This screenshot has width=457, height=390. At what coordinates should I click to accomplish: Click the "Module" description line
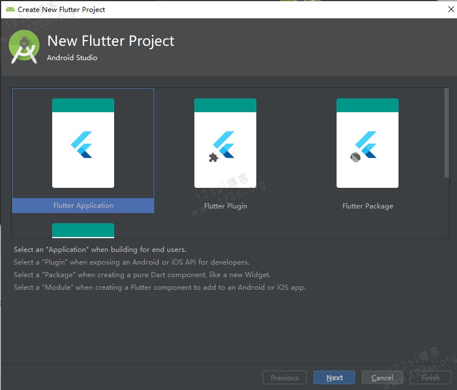[160, 287]
